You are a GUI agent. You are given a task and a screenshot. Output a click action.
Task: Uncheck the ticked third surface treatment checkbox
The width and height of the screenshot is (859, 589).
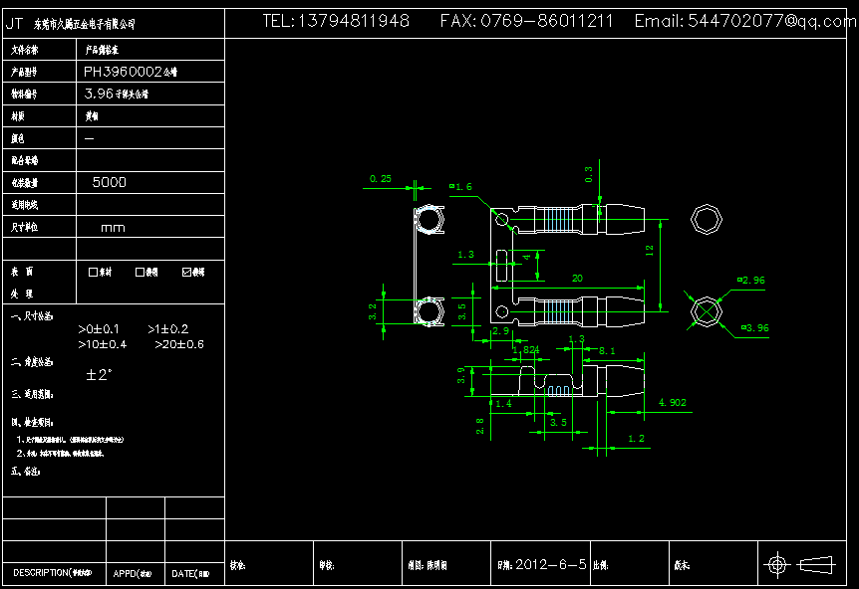[x=186, y=272]
